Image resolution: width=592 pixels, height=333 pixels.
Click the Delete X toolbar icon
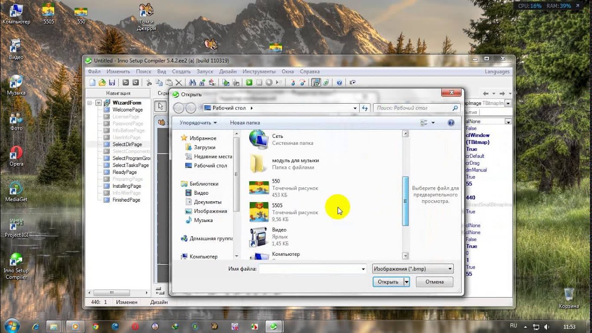[x=179, y=82]
